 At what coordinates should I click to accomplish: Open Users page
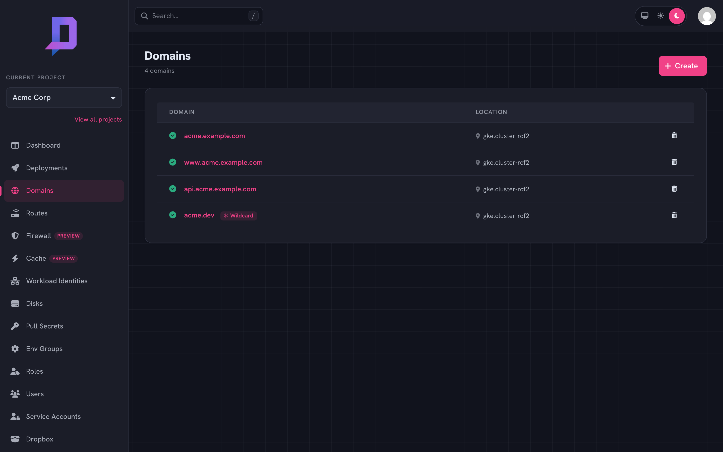click(x=64, y=394)
